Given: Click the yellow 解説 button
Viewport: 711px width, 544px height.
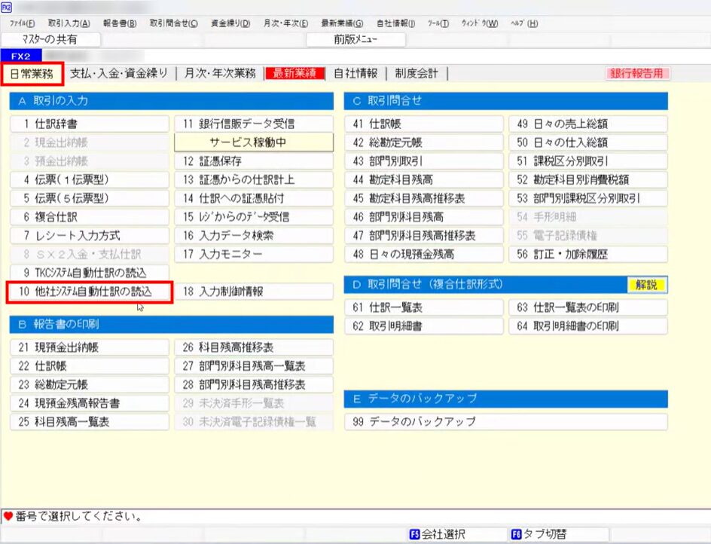Looking at the screenshot, I should [647, 285].
